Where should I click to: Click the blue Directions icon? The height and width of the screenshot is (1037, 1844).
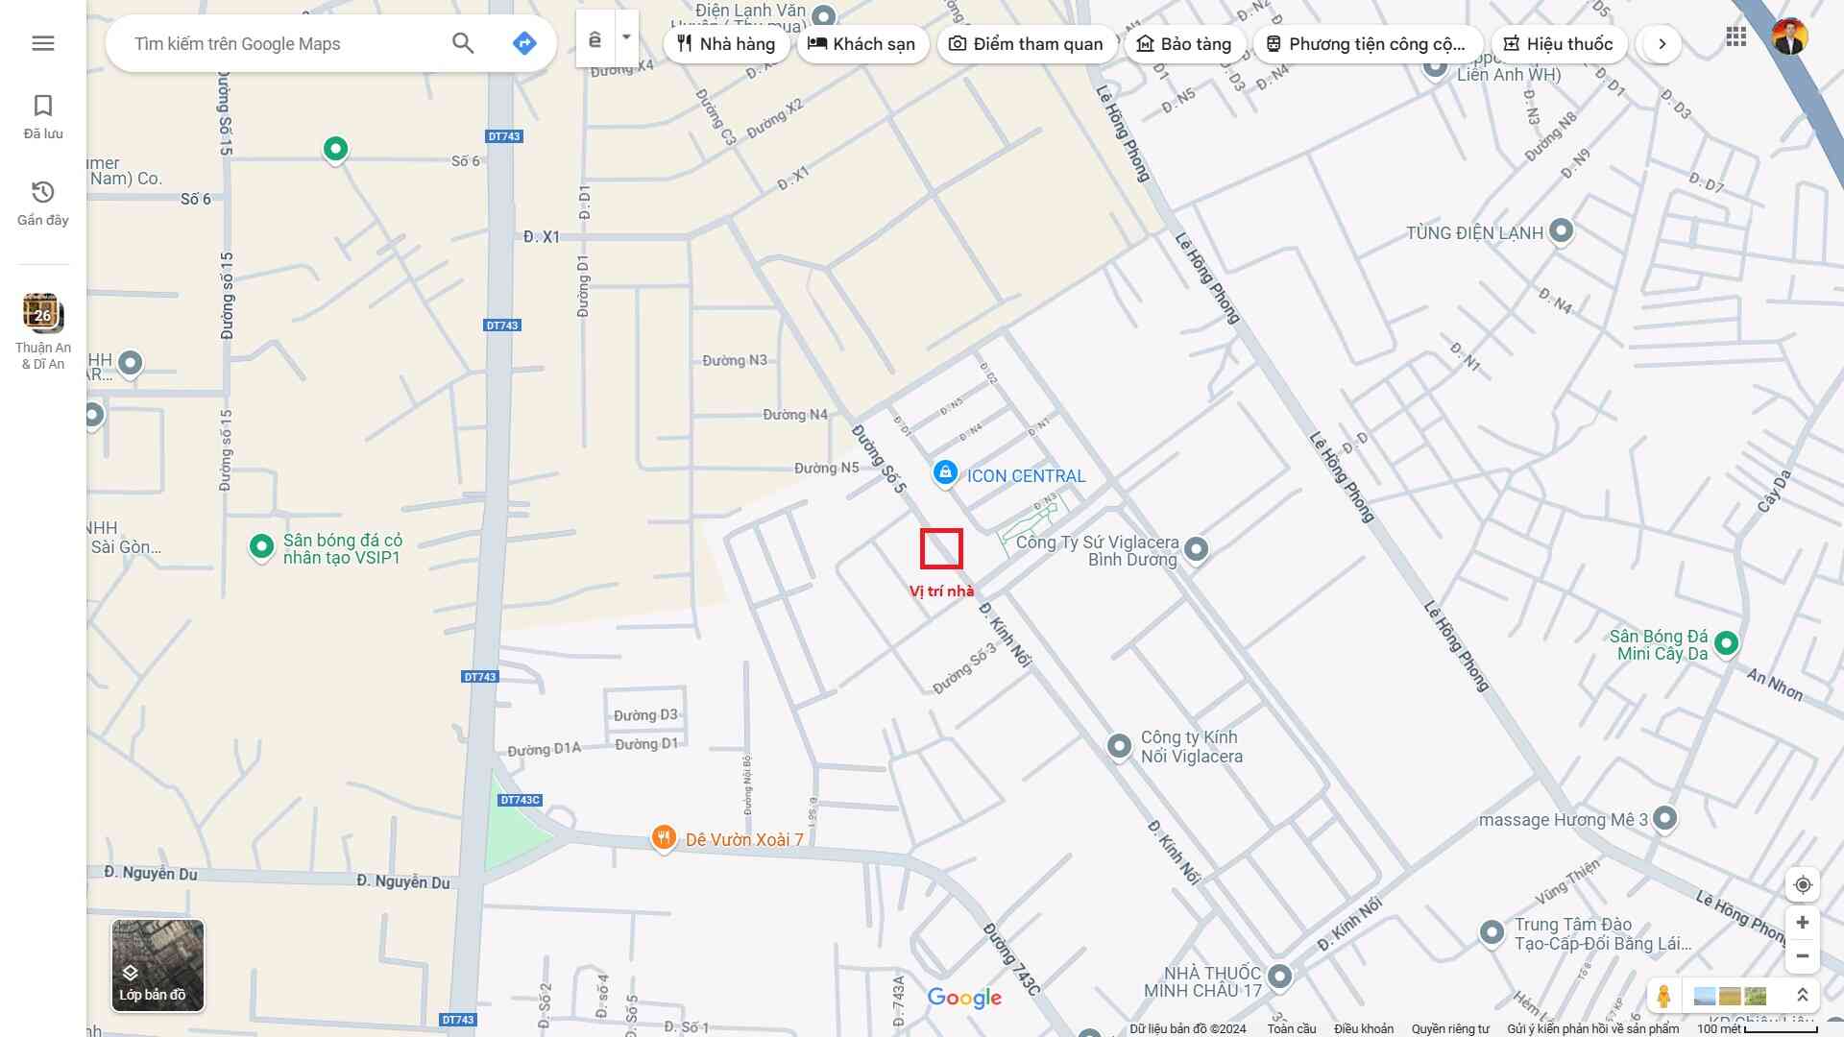click(524, 43)
